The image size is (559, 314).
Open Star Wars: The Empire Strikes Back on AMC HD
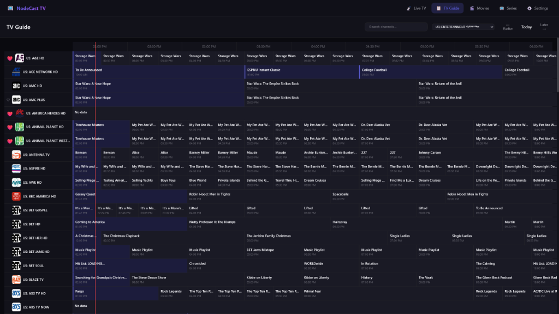(330, 86)
